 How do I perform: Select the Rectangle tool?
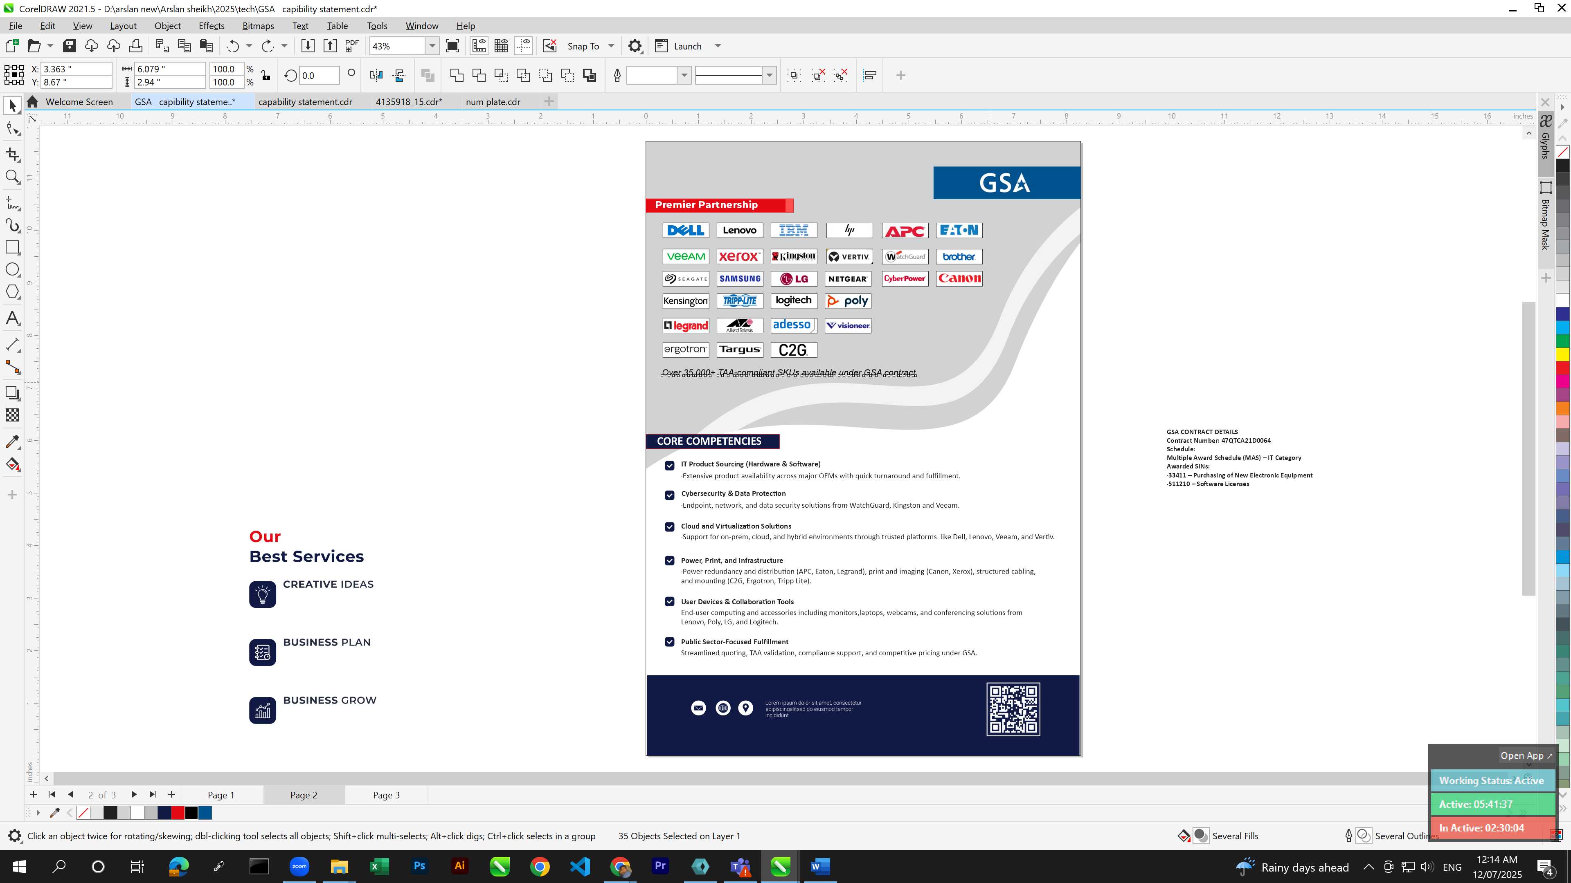[x=12, y=247]
